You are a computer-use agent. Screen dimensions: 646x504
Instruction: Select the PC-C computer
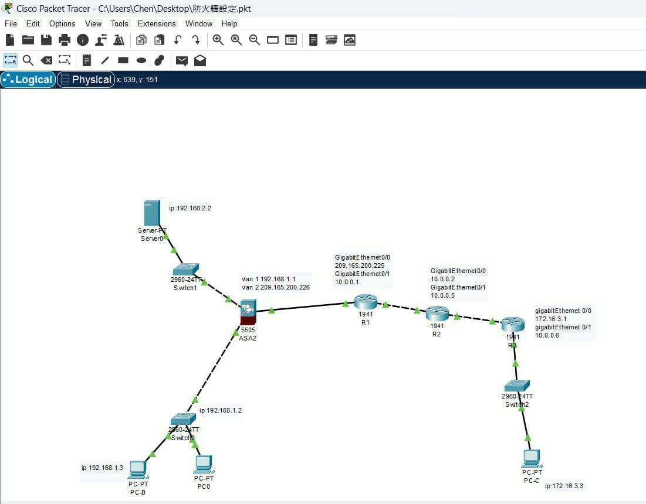532,459
